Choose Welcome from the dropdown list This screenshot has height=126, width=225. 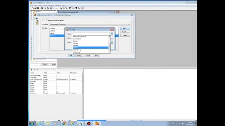click(x=91, y=52)
